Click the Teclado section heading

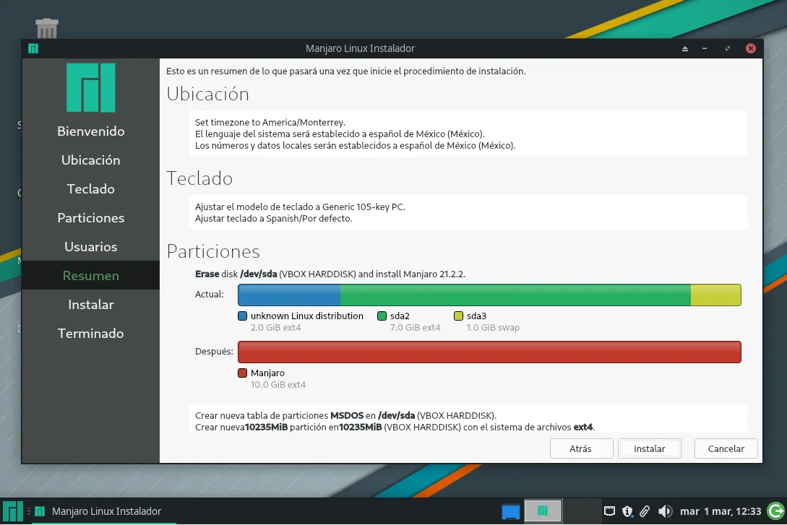point(199,178)
